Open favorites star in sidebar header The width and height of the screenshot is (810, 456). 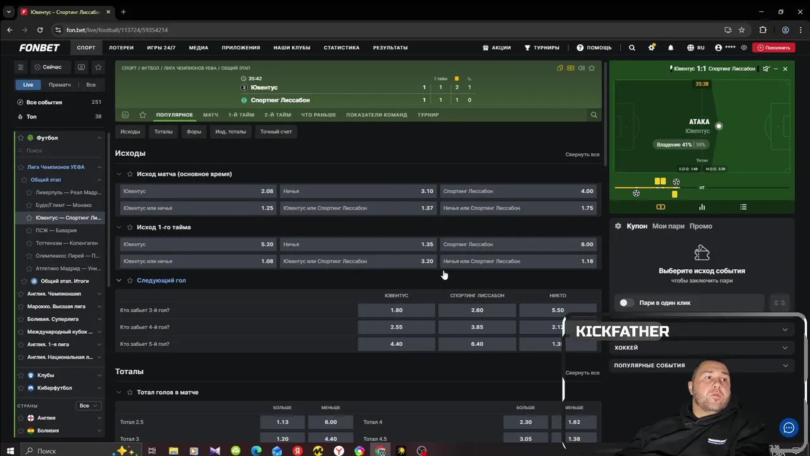tap(98, 67)
